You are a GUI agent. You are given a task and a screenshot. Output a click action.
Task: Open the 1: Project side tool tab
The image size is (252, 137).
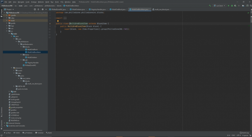click(2, 13)
